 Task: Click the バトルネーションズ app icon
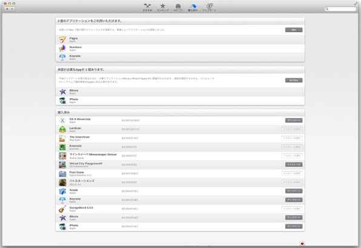(x=62, y=183)
